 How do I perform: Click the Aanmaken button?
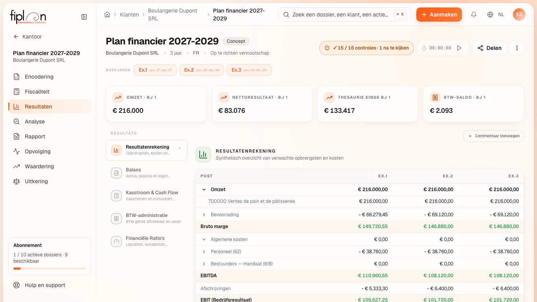pos(439,15)
